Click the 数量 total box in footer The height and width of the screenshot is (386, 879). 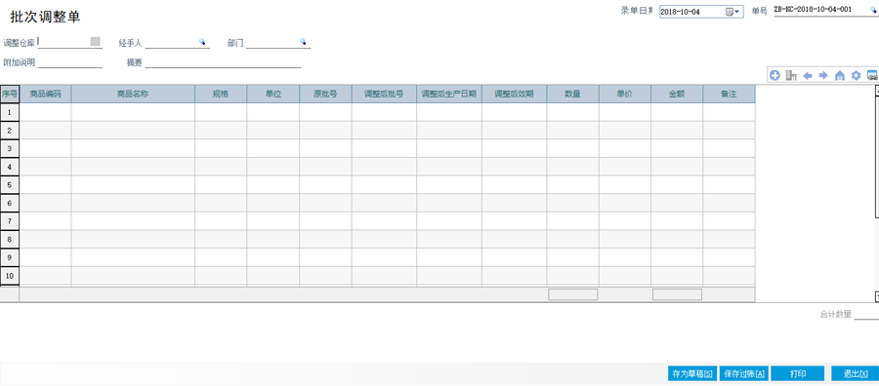click(x=573, y=294)
